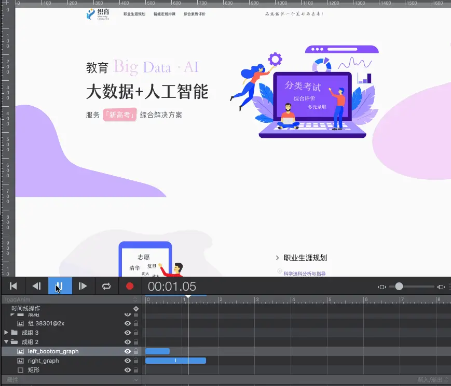The width and height of the screenshot is (451, 386).
Task: Select the left_bootom_graph animation bar
Action: 157,351
